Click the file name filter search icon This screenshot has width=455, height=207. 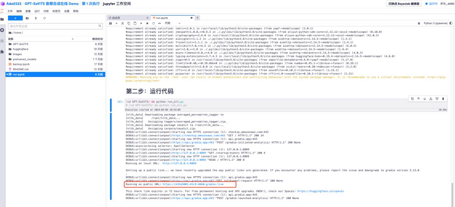click(x=100, y=26)
